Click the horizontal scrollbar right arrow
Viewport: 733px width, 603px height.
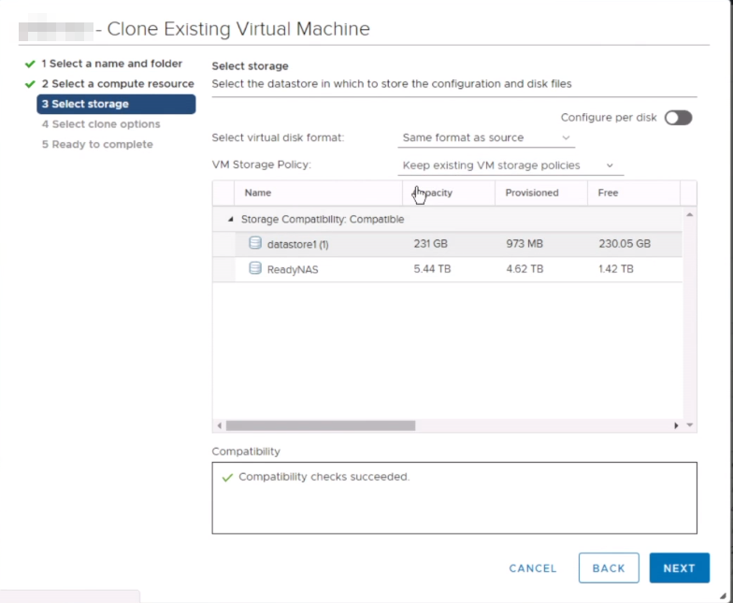[x=676, y=425]
